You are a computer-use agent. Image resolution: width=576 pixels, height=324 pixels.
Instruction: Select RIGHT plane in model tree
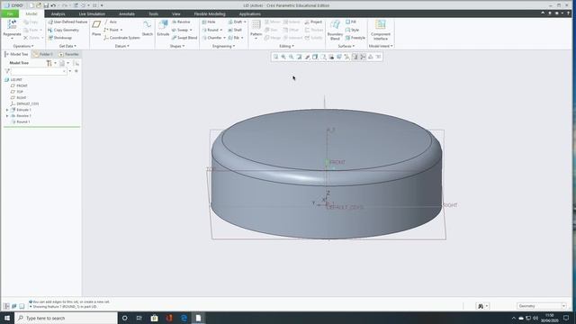18,98
